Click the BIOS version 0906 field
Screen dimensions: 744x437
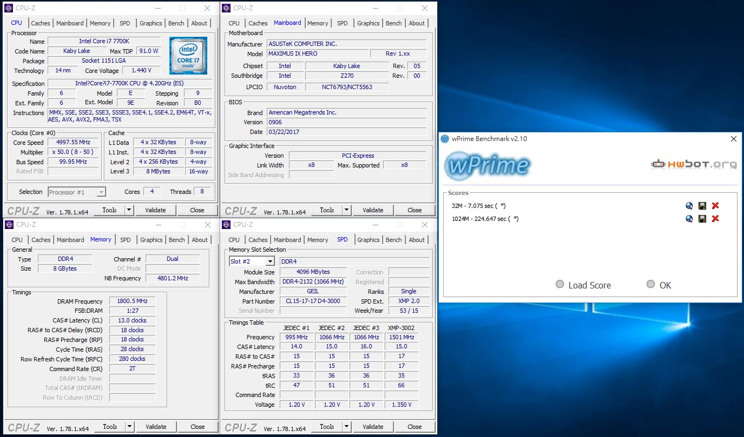346,122
